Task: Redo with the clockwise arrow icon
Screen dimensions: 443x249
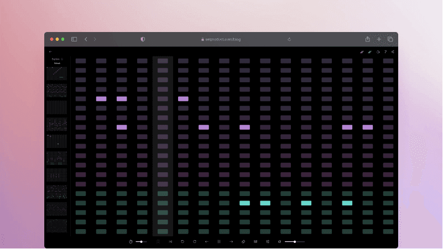Action: [x=195, y=242]
